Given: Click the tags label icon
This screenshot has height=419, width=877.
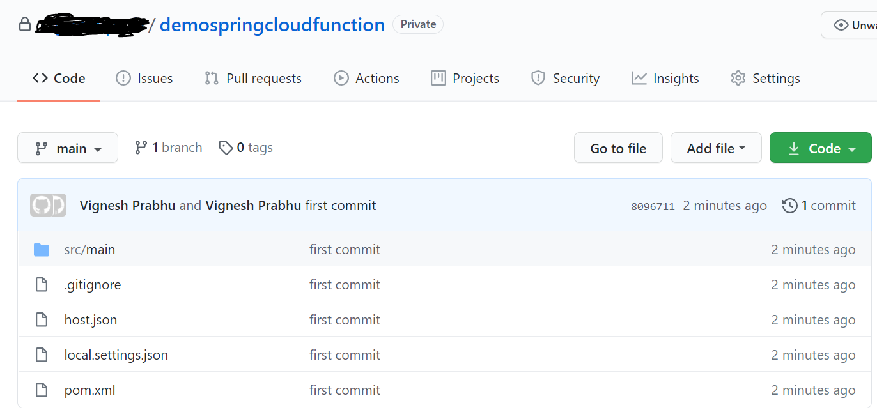Looking at the screenshot, I should click(226, 148).
